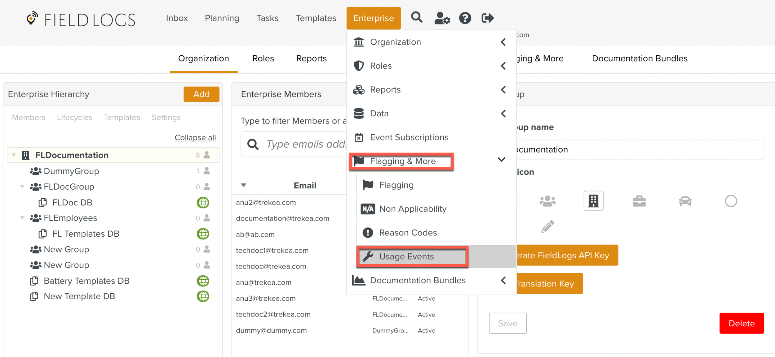Image resolution: width=775 pixels, height=357 pixels.
Task: Click the Translation Key button
Action: click(550, 284)
